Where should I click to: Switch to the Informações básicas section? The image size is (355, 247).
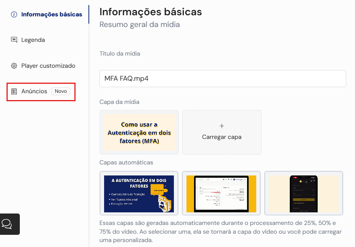pyautogui.click(x=51, y=14)
